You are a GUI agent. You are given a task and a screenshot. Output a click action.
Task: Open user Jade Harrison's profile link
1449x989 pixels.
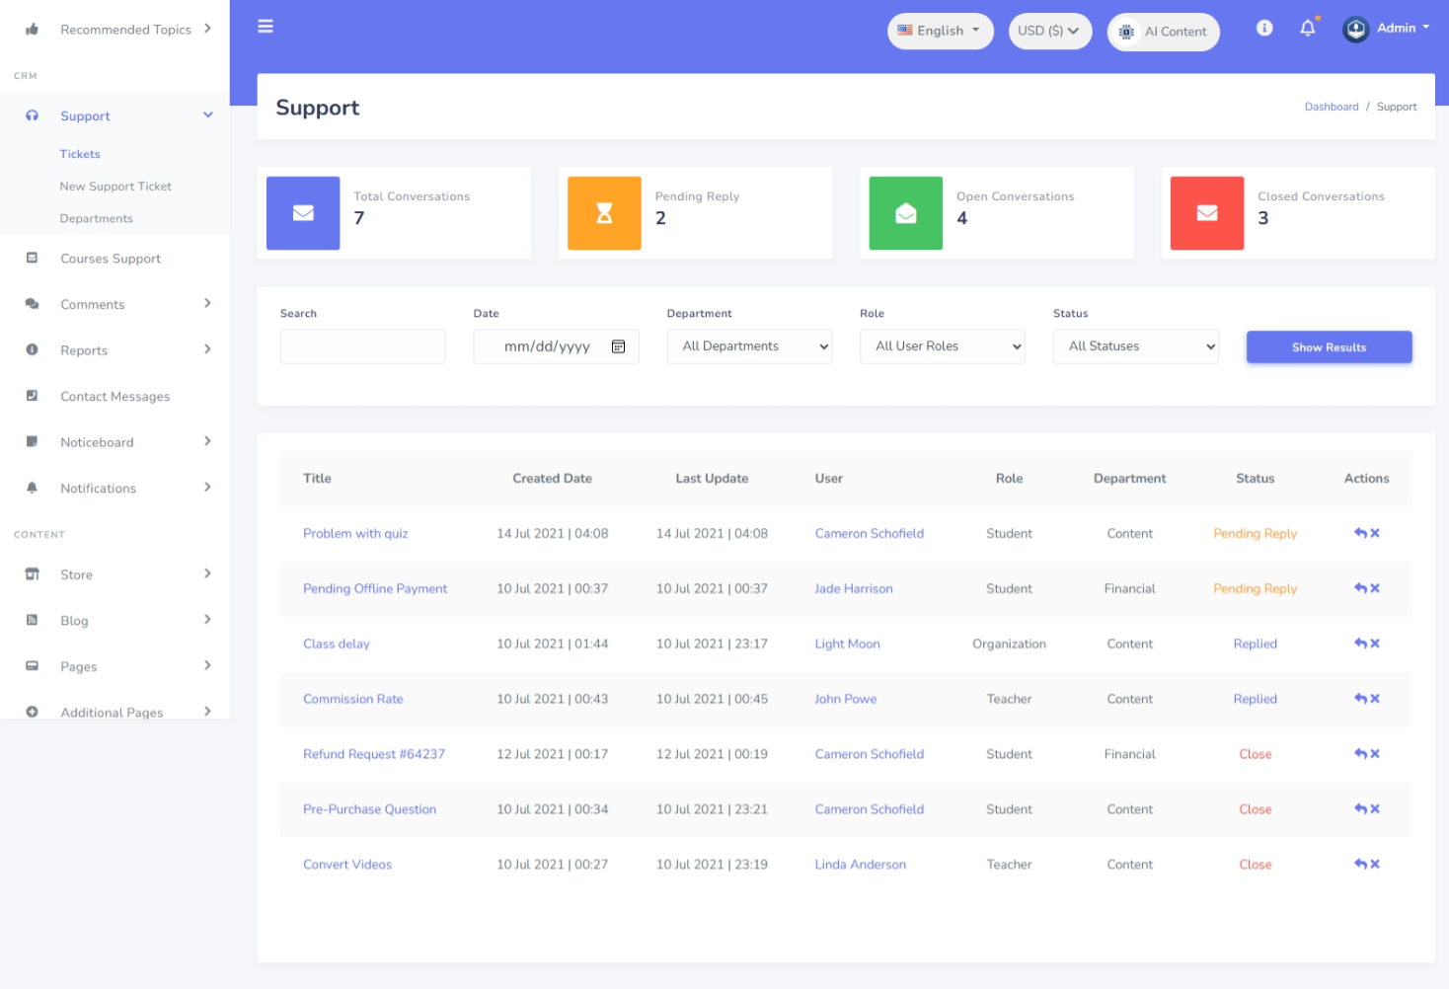(854, 589)
